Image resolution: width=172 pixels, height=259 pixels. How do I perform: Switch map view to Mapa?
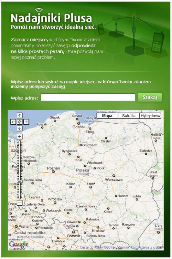point(107,116)
